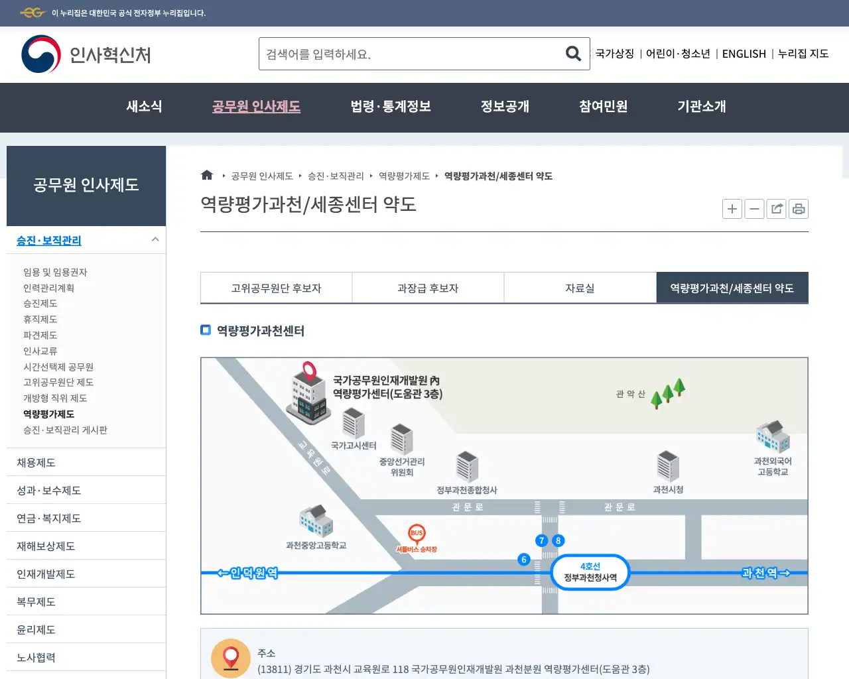This screenshot has height=679, width=849.
Task: Zoom out with the minus icon
Action: (754, 209)
